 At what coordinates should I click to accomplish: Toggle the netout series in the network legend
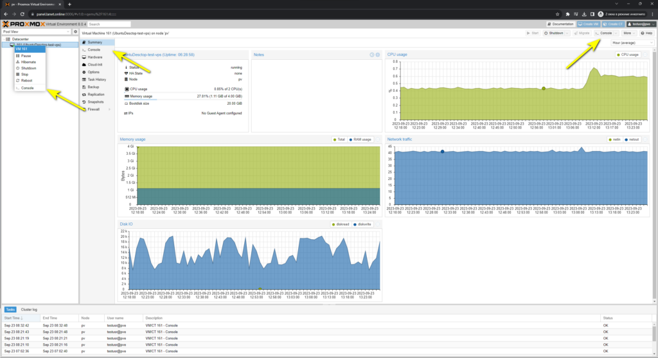tap(633, 139)
